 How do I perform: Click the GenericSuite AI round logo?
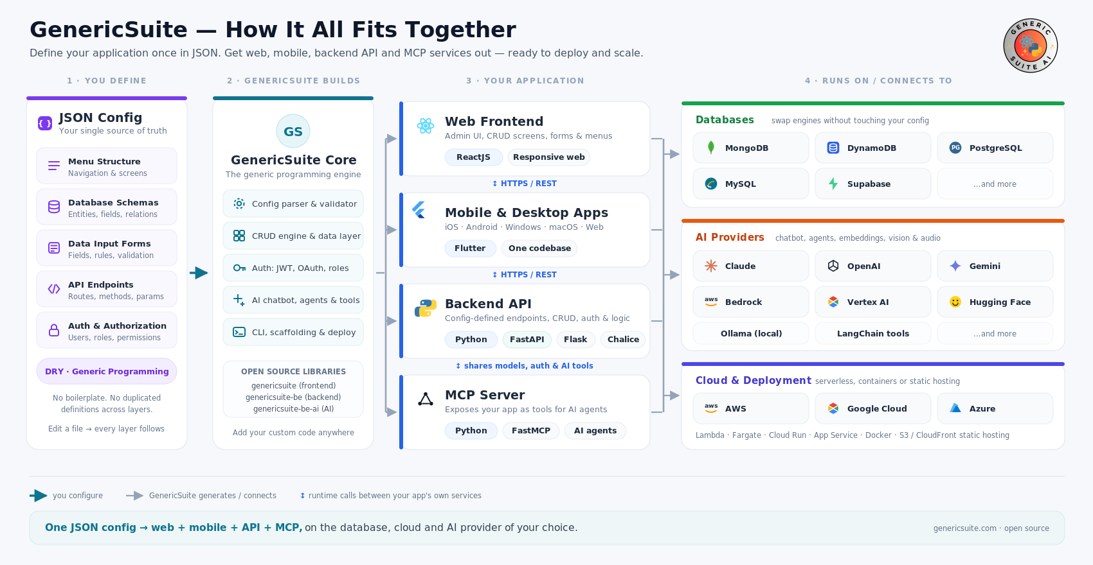(x=1031, y=46)
